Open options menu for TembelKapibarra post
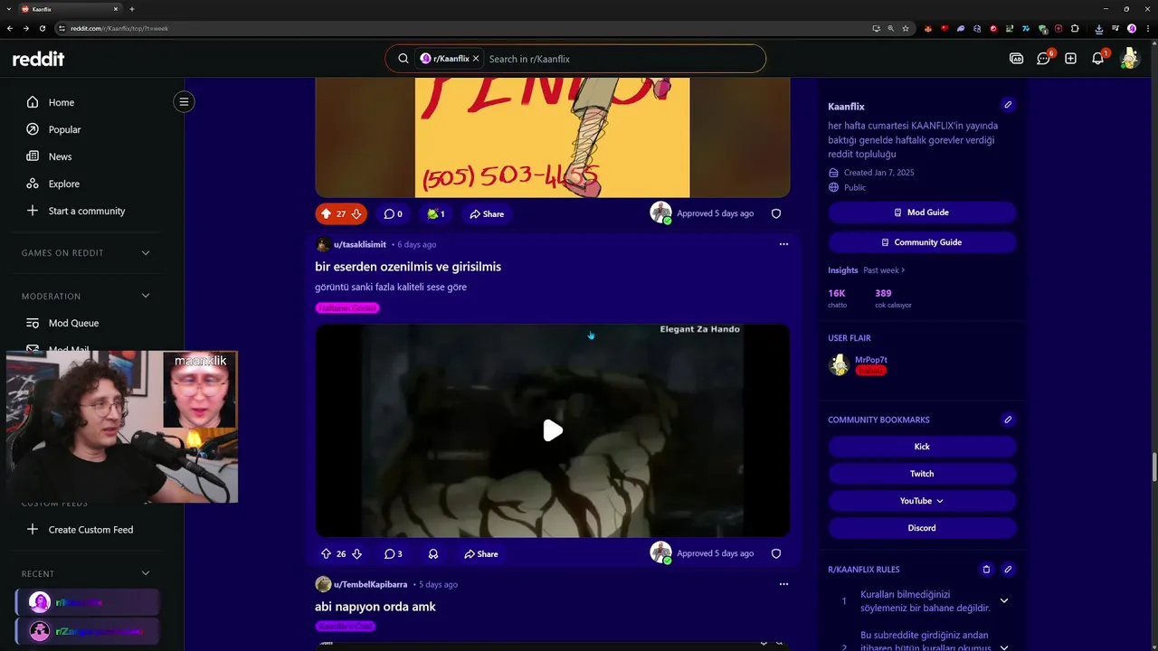 [x=783, y=584]
